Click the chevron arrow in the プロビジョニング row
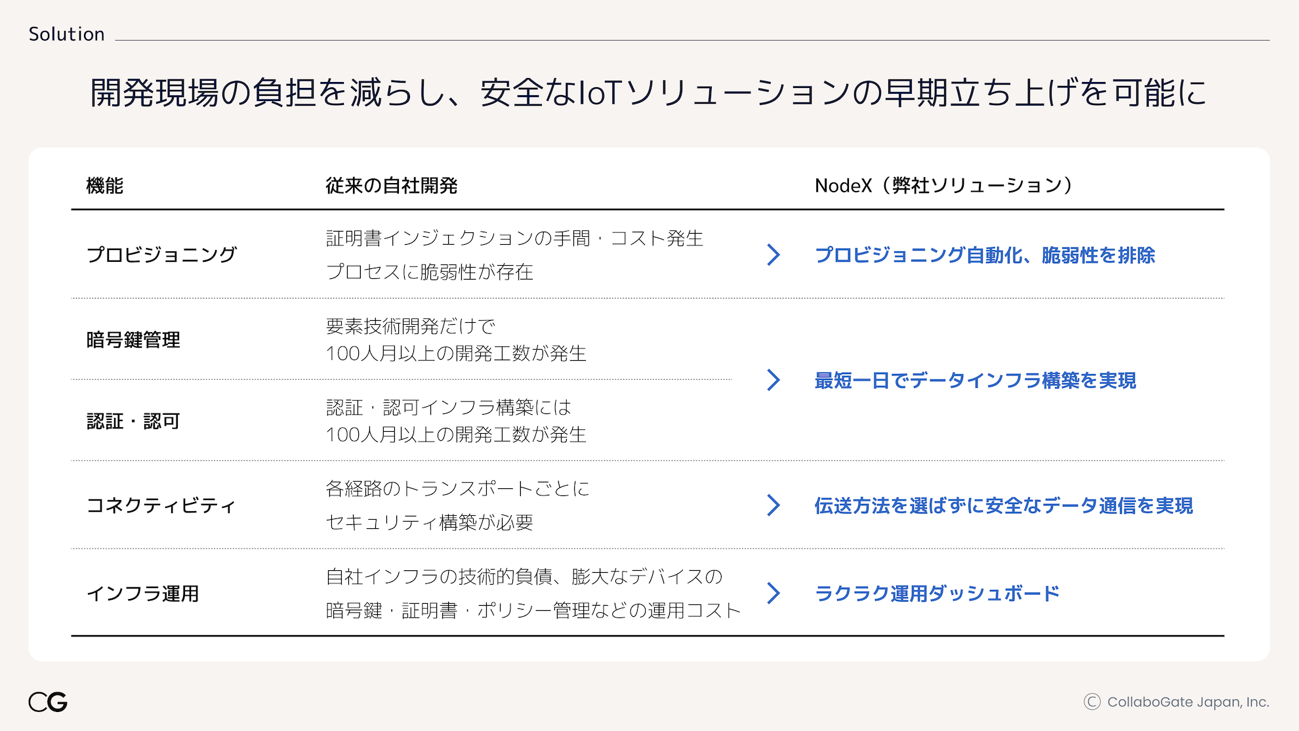This screenshot has width=1299, height=731. (773, 255)
